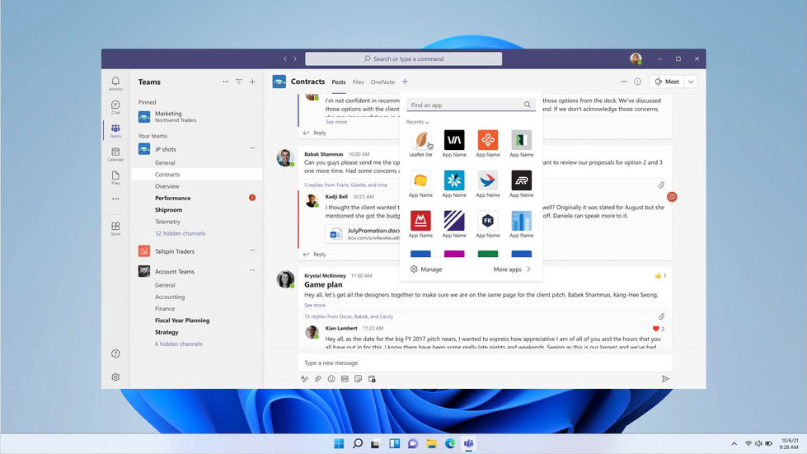Click the Attach paperclip under the message box

tap(318, 379)
